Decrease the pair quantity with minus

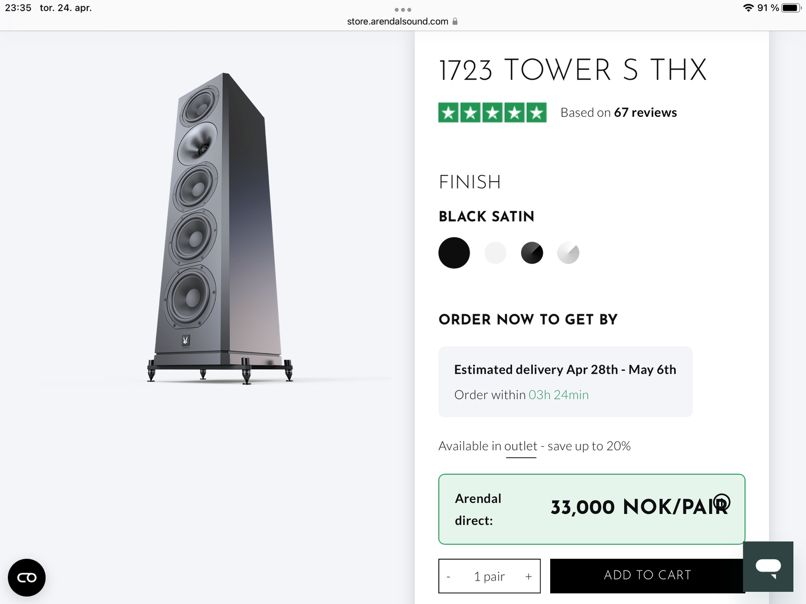(448, 577)
